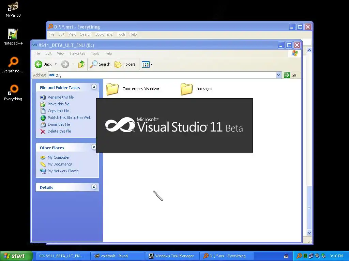The image size is (349, 261).
Task: Click the Visual Studio 11 Beta splash
Action: [x=174, y=125]
